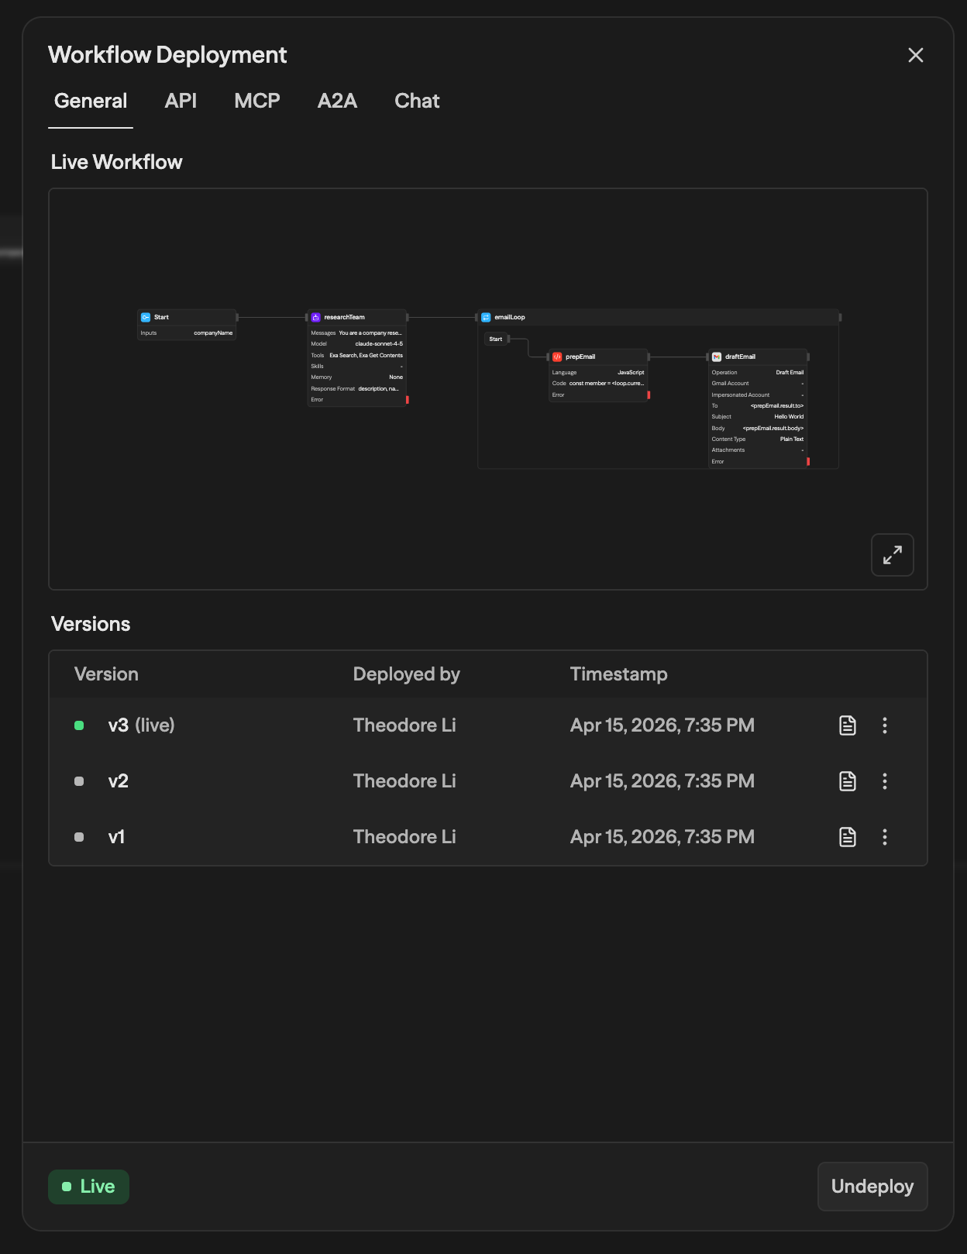Viewport: 967px width, 1254px height.
Task: Close the Workflow Deployment dialog
Action: [x=916, y=55]
